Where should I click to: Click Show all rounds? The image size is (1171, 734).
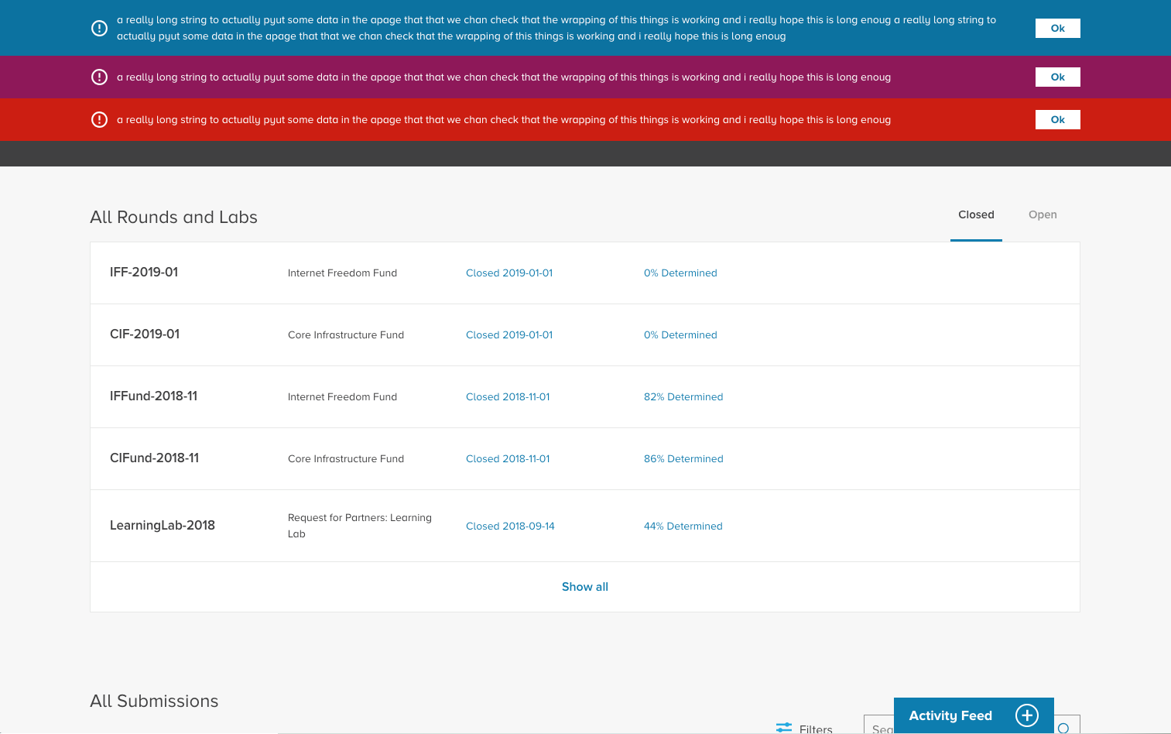pos(584,586)
